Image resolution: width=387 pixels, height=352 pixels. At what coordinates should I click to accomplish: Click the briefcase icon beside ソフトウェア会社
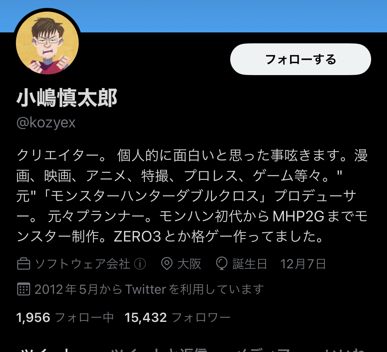tap(24, 264)
